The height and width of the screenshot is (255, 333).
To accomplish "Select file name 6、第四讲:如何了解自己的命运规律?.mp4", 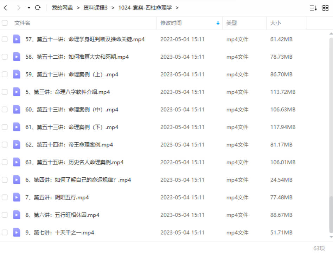I will pyautogui.click(x=78, y=180).
